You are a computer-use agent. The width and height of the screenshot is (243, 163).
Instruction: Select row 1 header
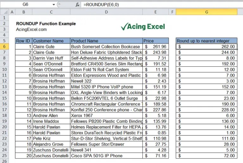[x=4, y=18]
